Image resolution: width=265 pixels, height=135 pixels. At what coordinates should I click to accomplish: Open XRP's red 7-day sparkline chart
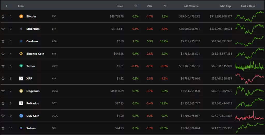(249, 78)
